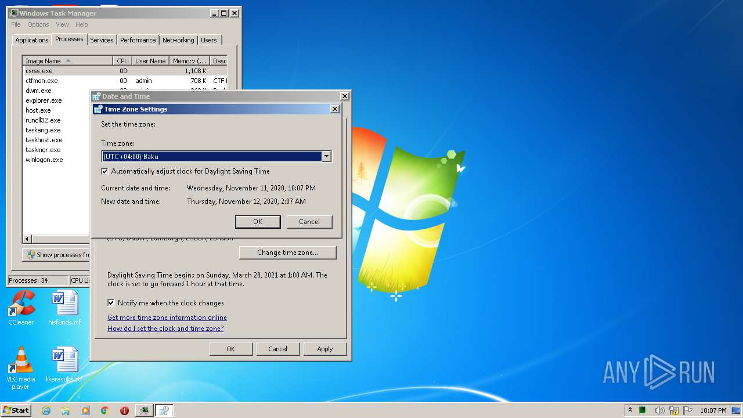The width and height of the screenshot is (743, 418).
Task: Close the Time Zone Settings dialog
Action: [335, 109]
